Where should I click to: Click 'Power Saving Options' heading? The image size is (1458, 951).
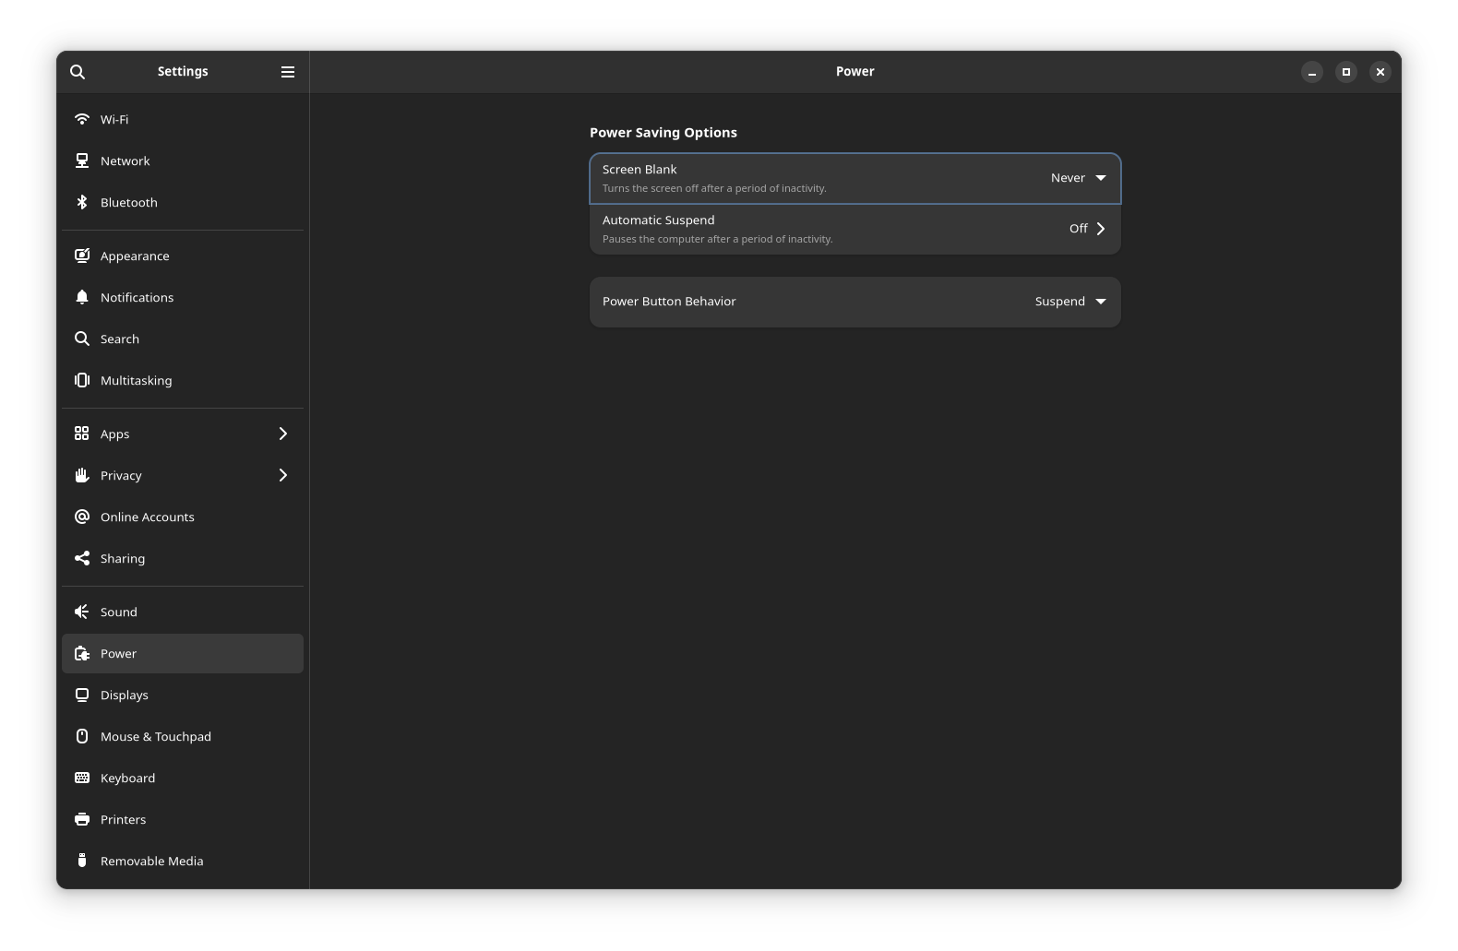pyautogui.click(x=663, y=133)
